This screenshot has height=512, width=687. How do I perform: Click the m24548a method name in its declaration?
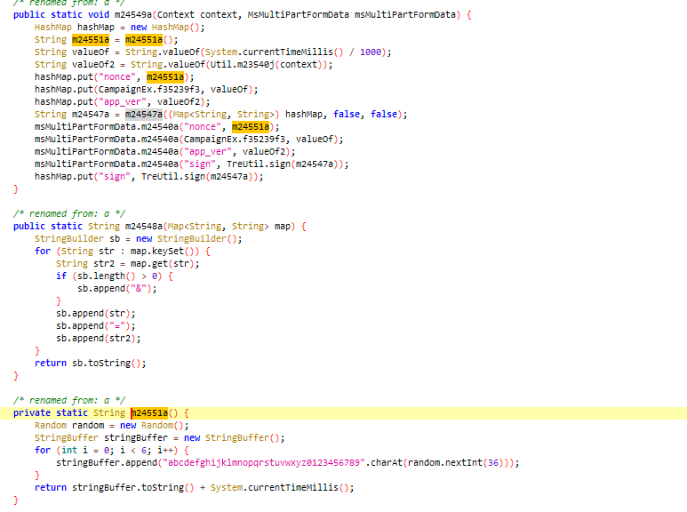coord(144,226)
